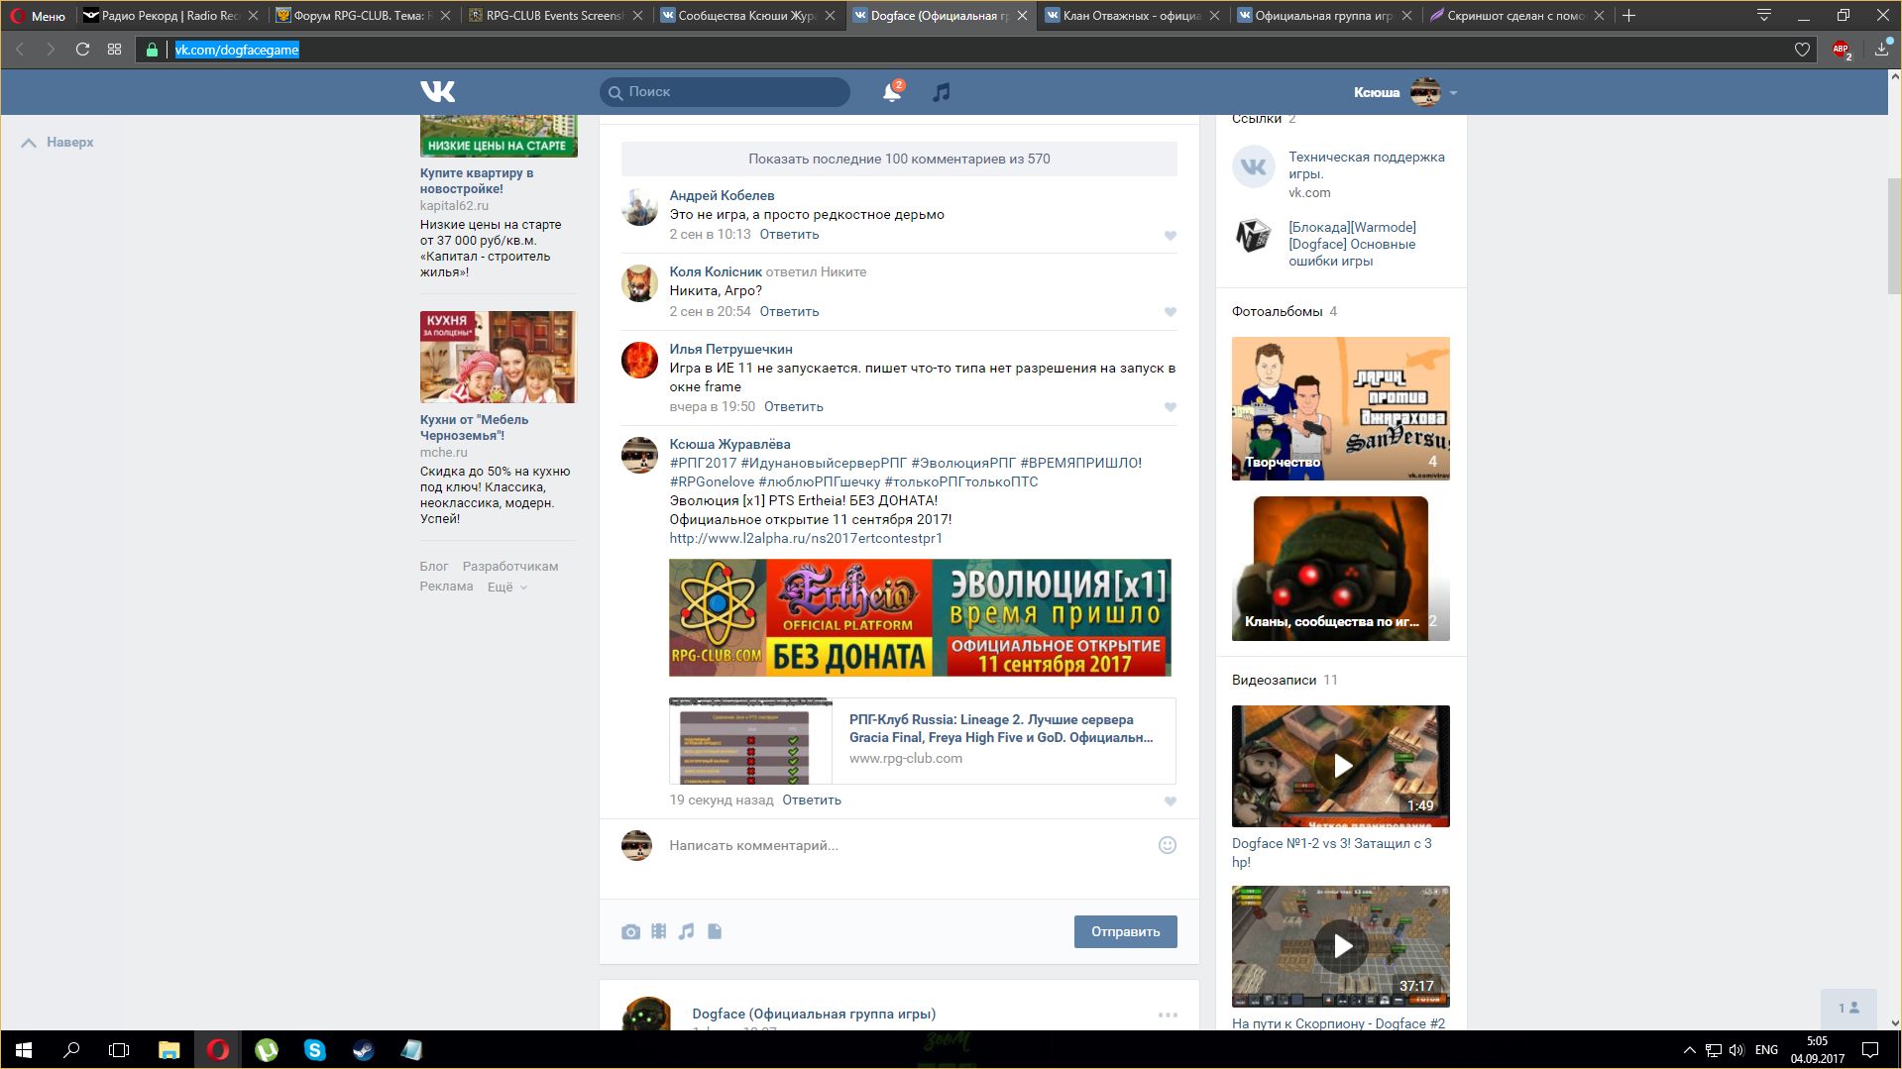Viewport: 1902px width, 1069px height.
Task: Click the page vertical scrollbar
Action: [x=1894, y=238]
